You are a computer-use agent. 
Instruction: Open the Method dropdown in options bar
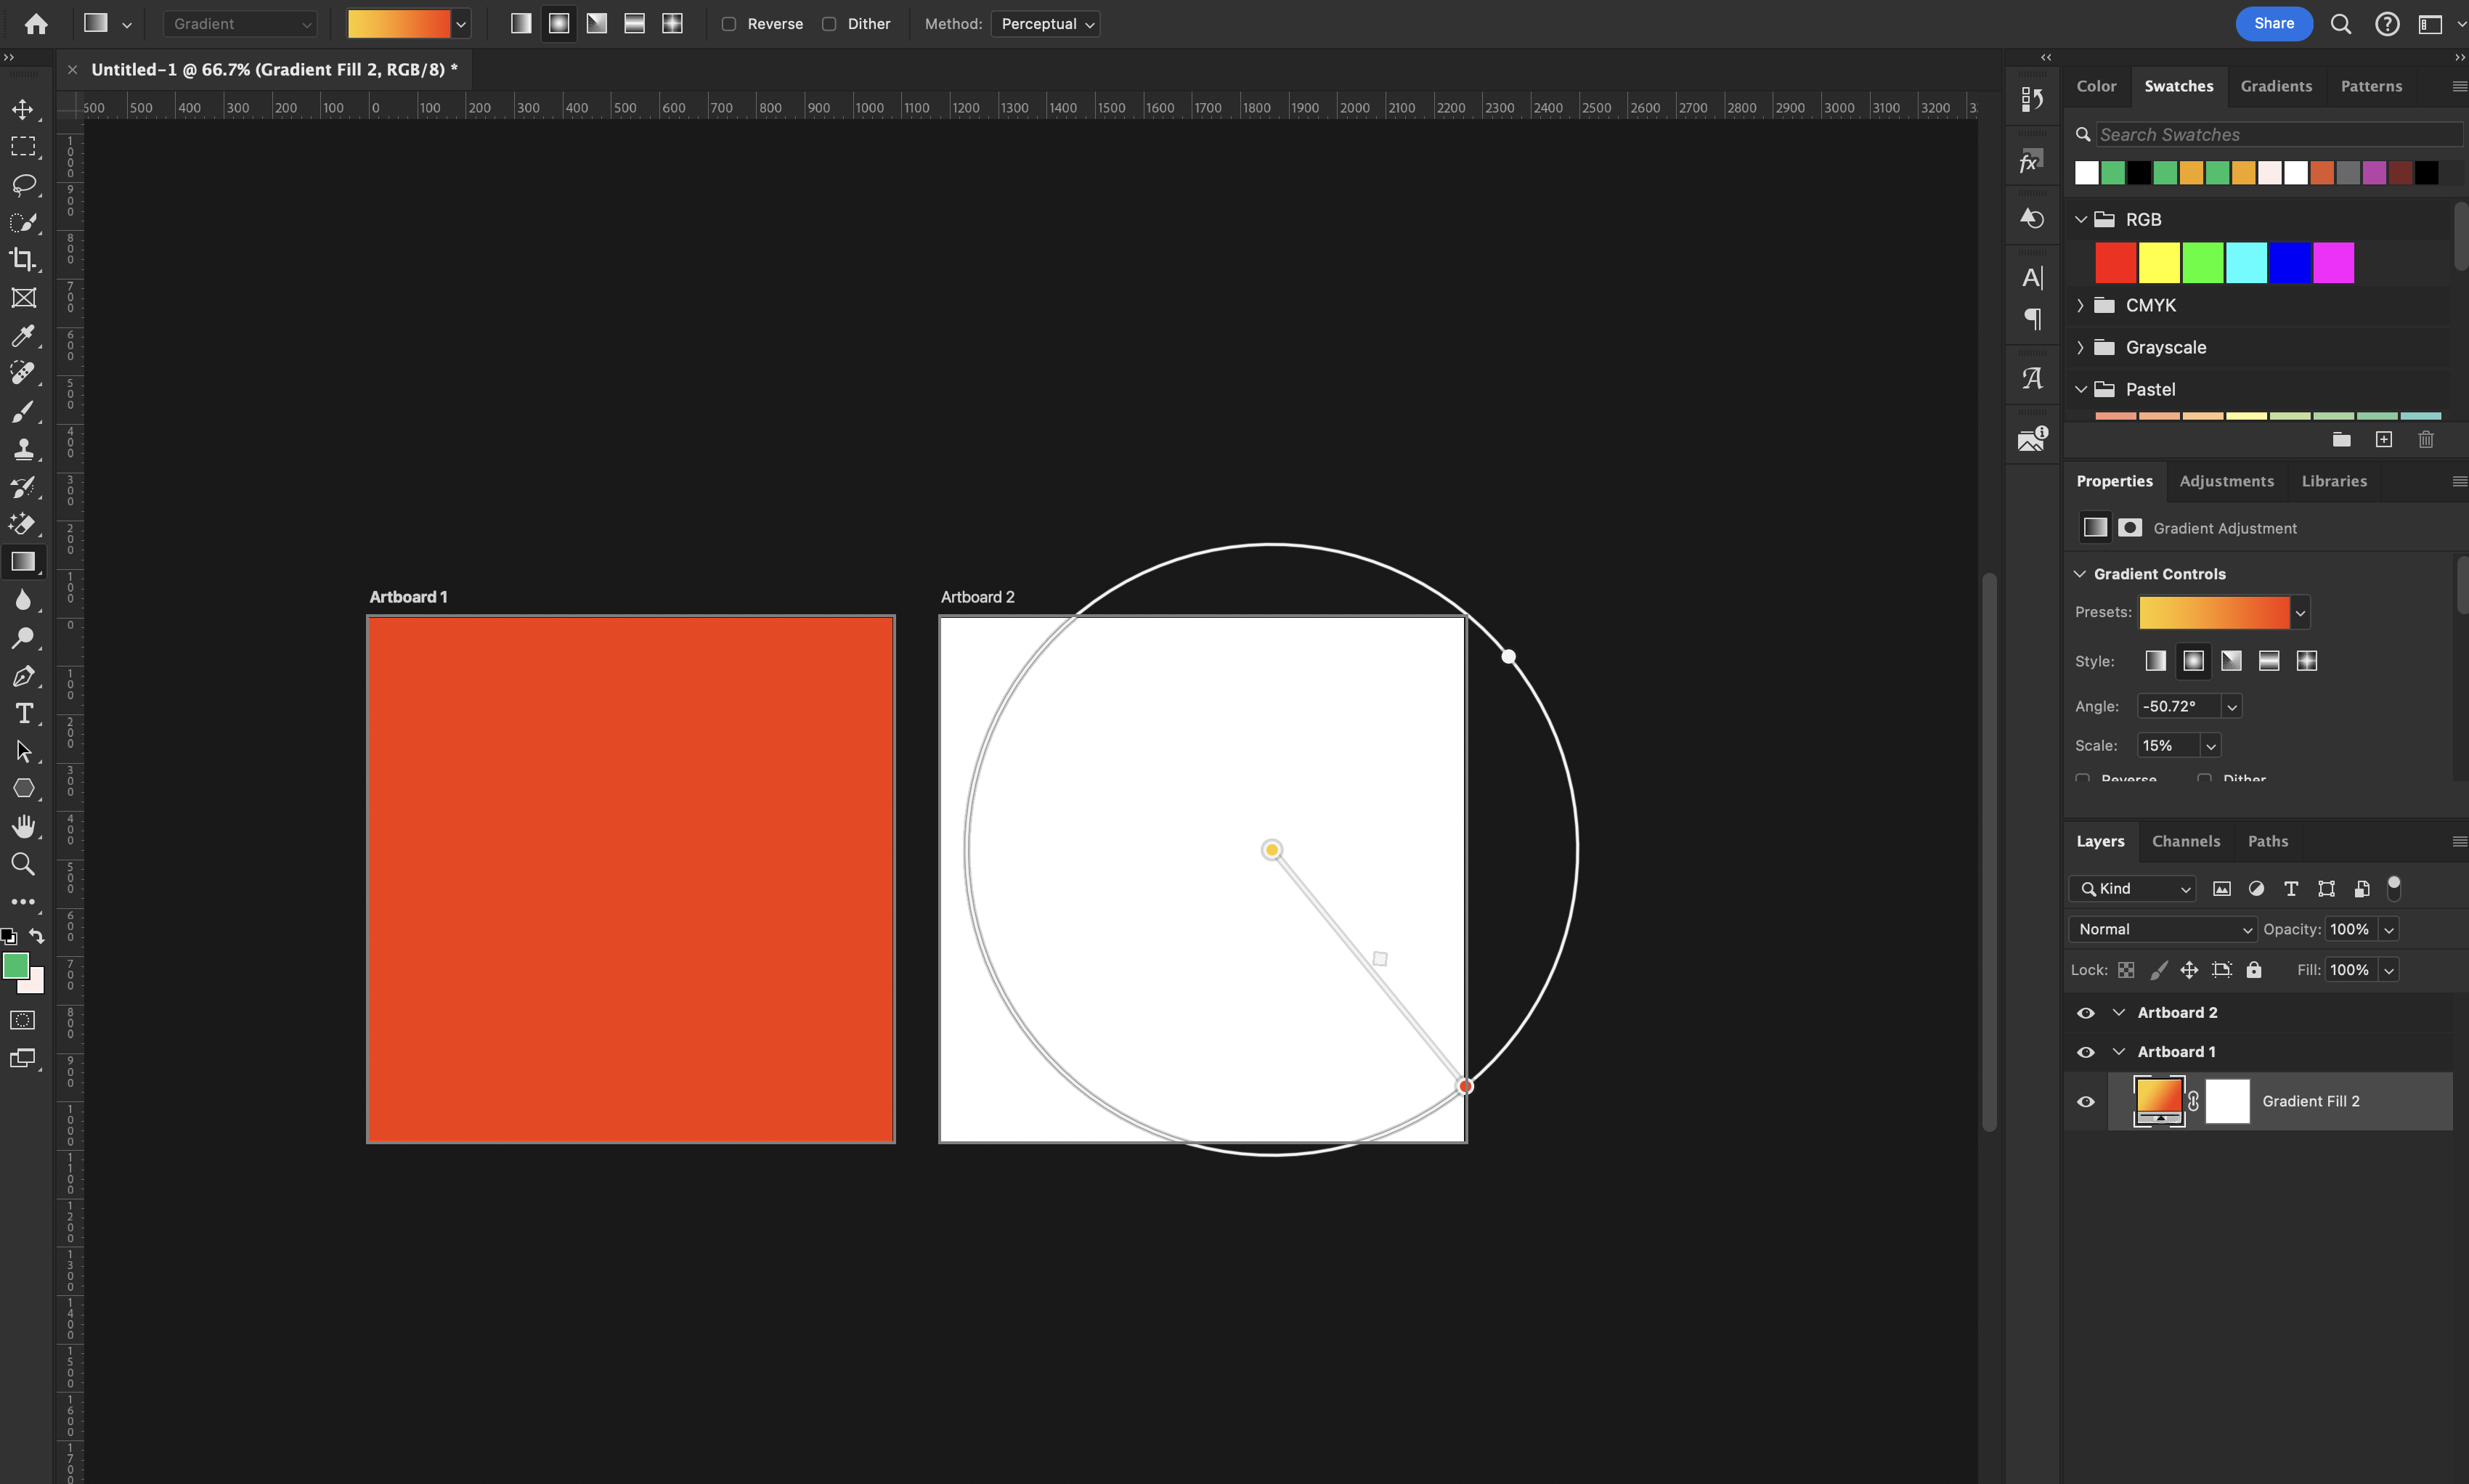pos(1044,23)
